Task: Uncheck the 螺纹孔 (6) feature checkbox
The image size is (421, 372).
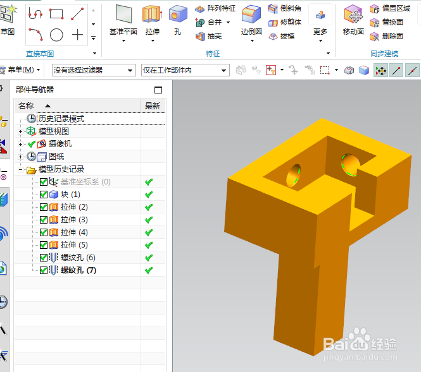Action: click(x=44, y=258)
